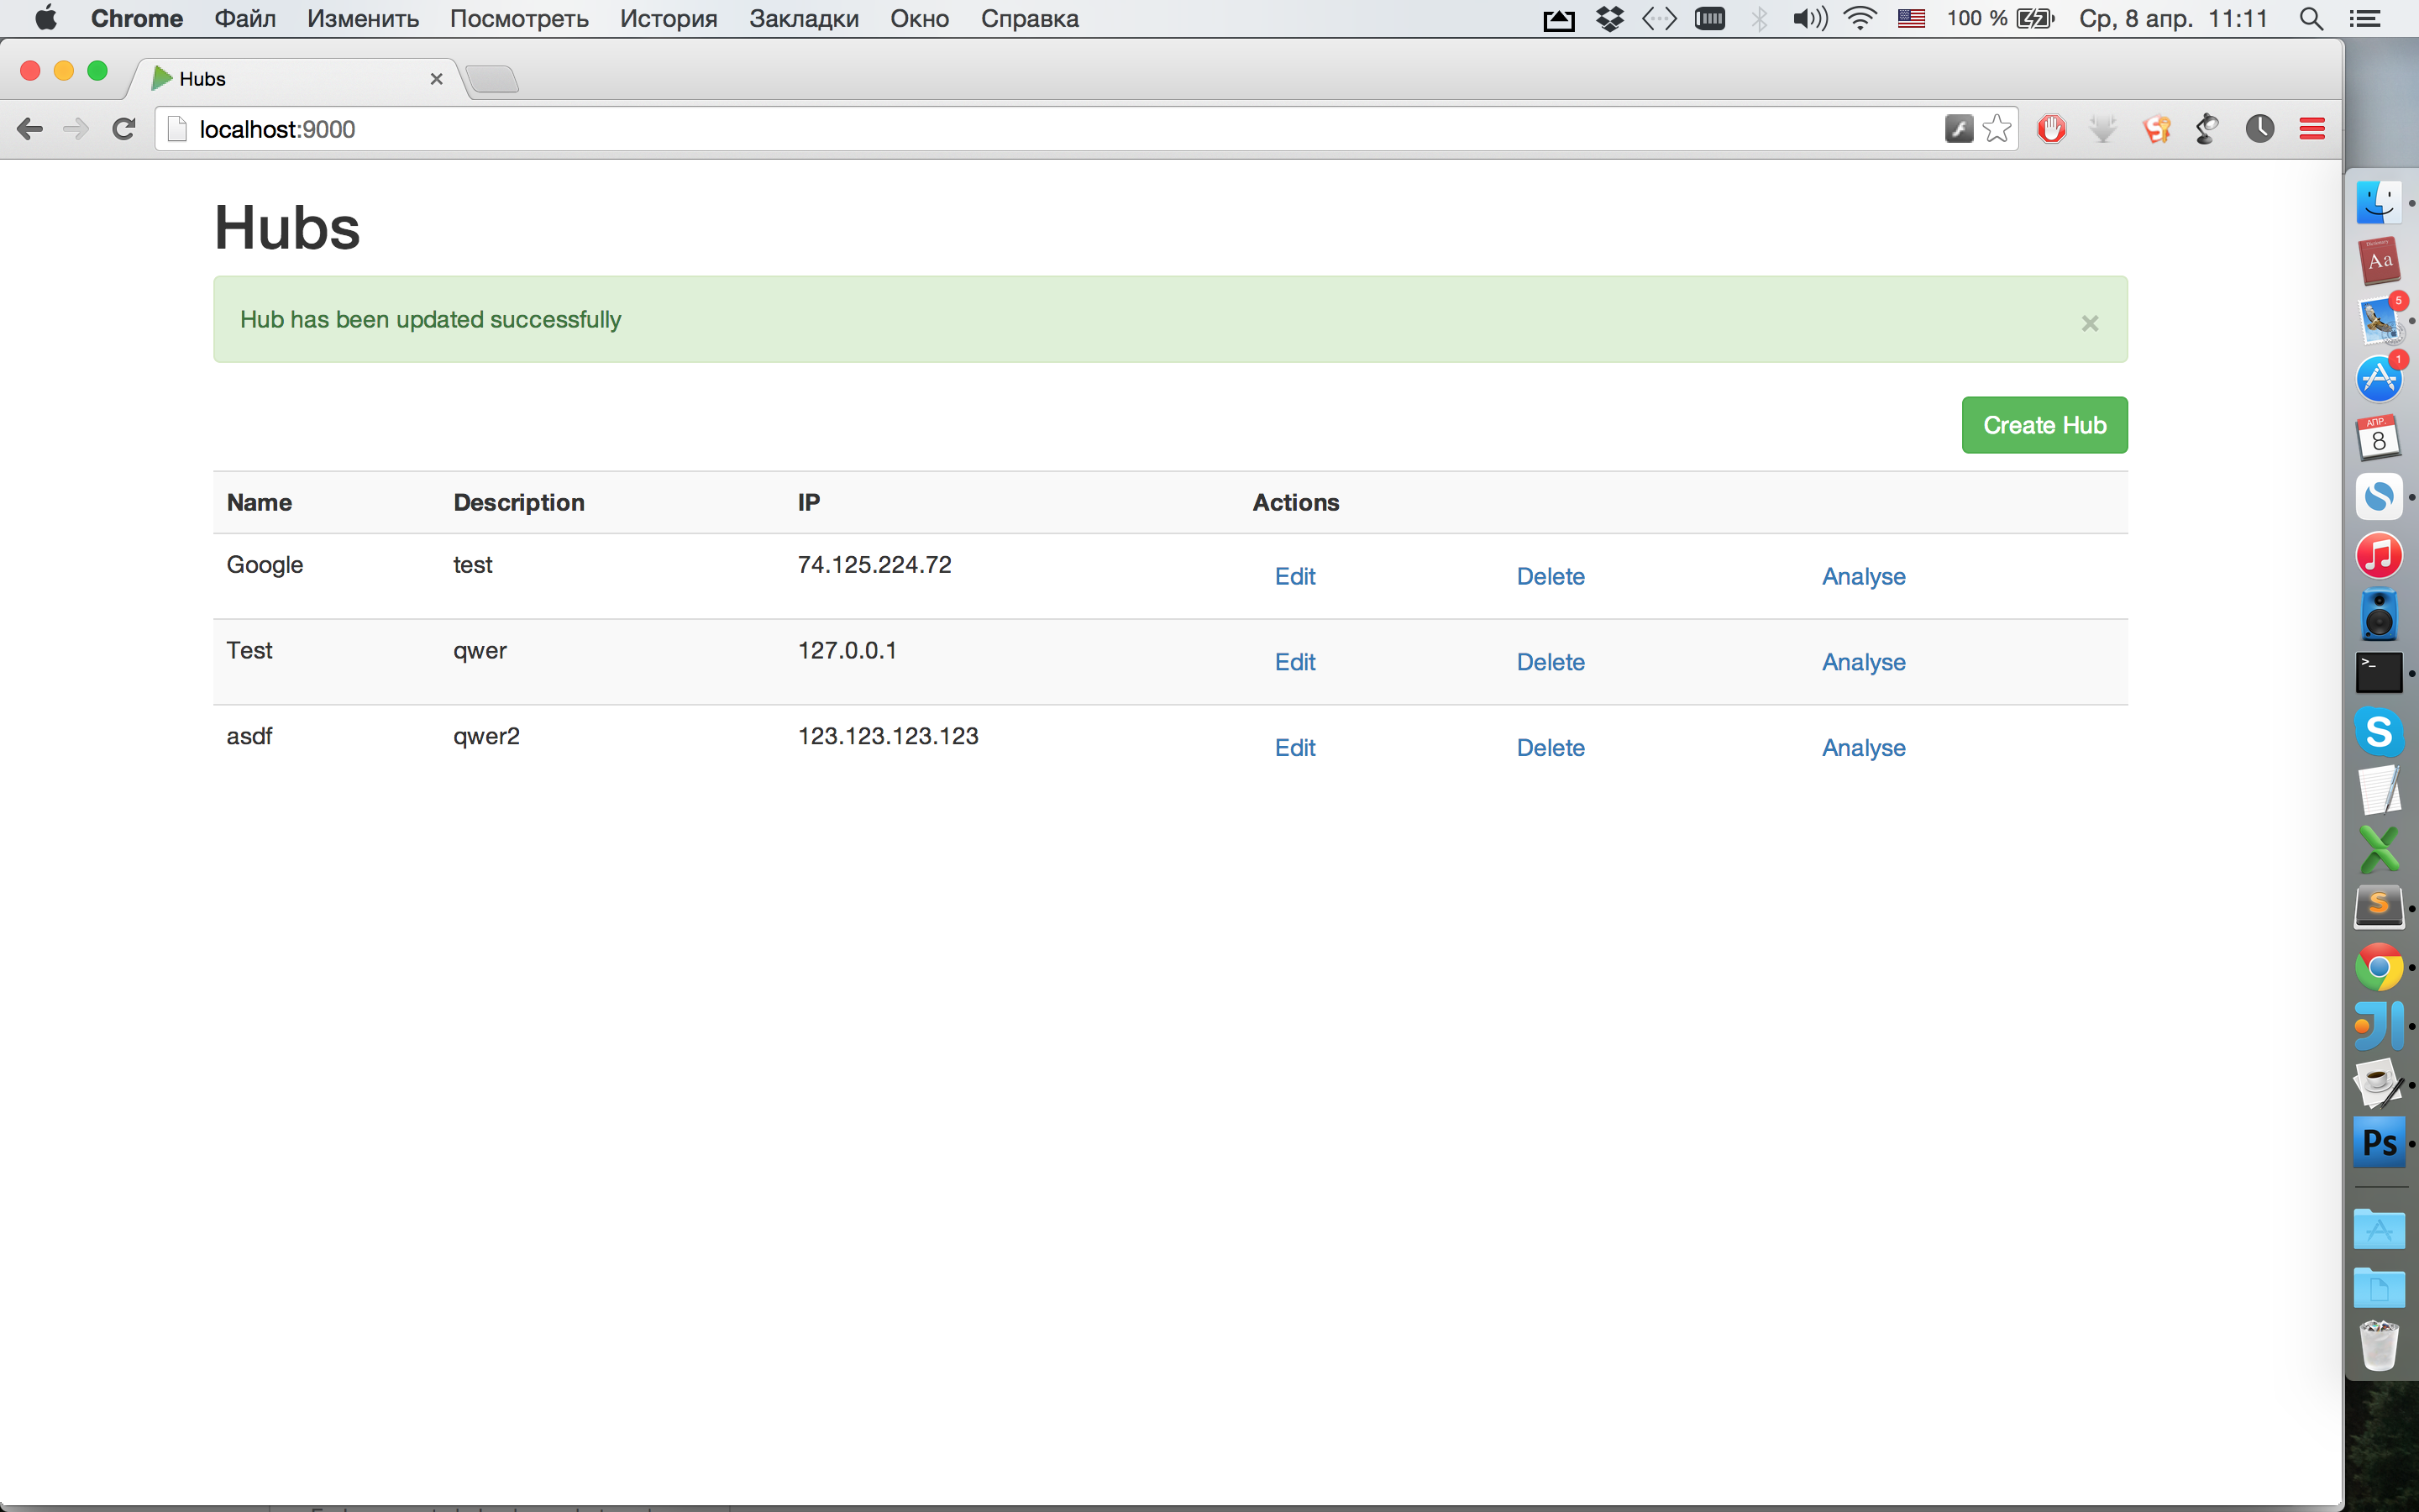This screenshot has height=1512, width=2419.
Task: Click the browser reload button
Action: pos(123,129)
